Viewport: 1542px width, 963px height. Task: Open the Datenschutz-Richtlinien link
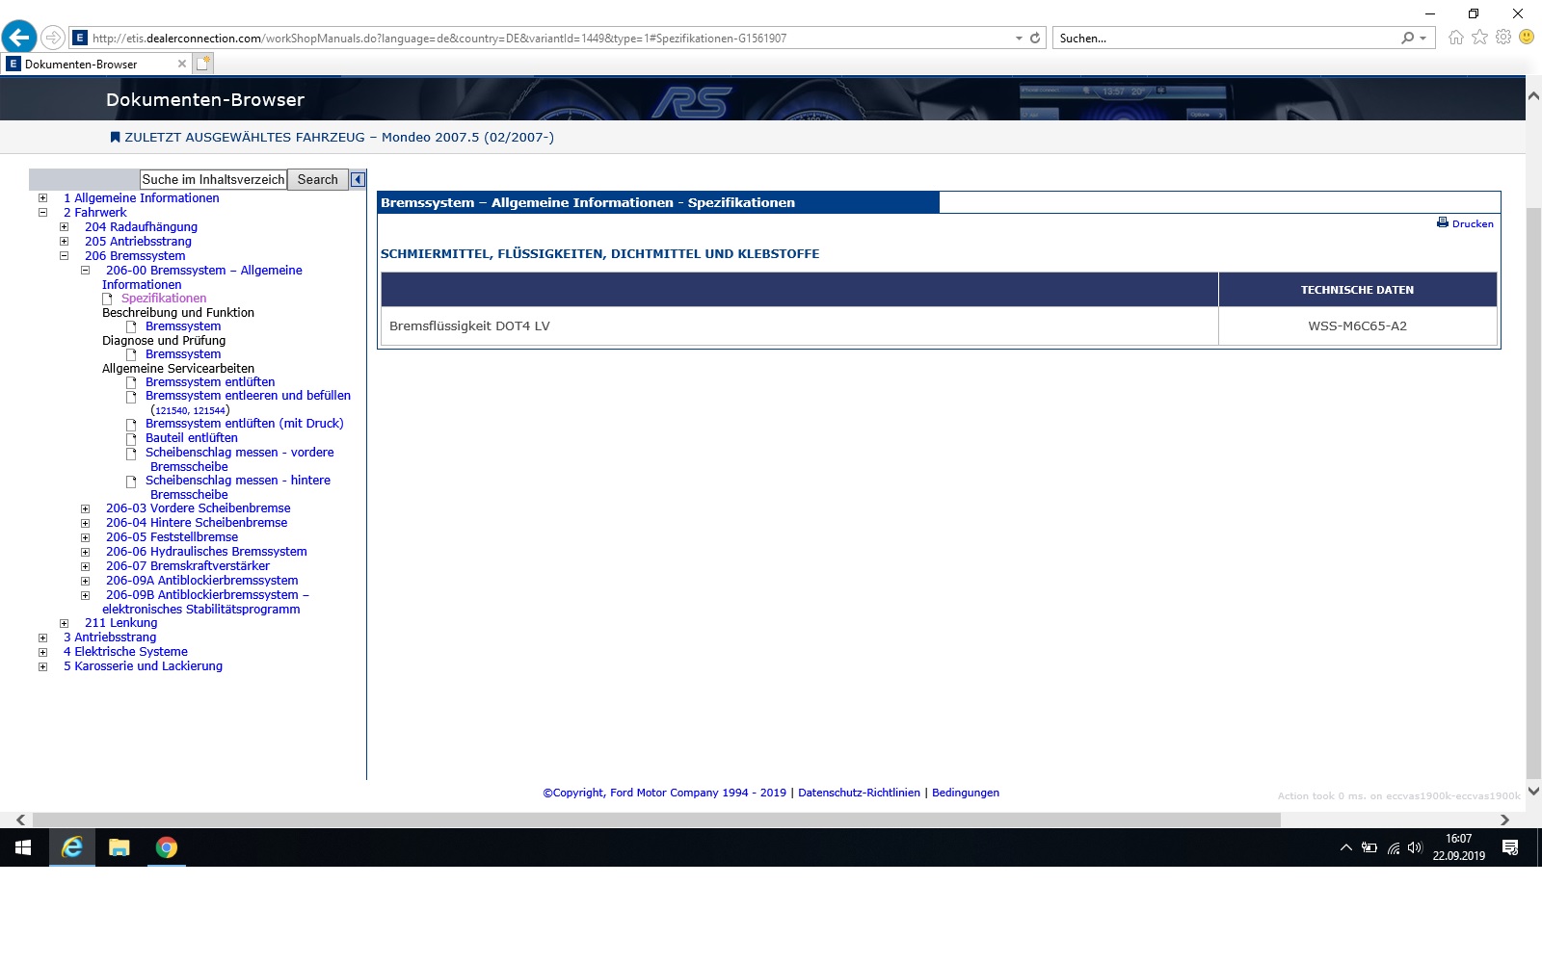859,793
